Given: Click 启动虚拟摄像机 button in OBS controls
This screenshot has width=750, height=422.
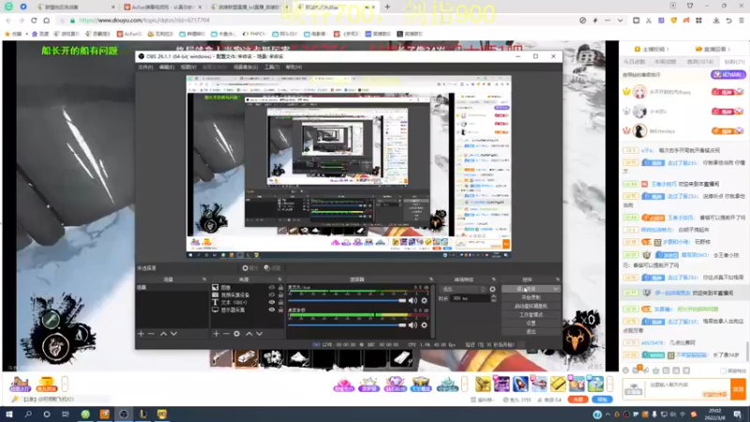Looking at the screenshot, I should click(x=531, y=307).
